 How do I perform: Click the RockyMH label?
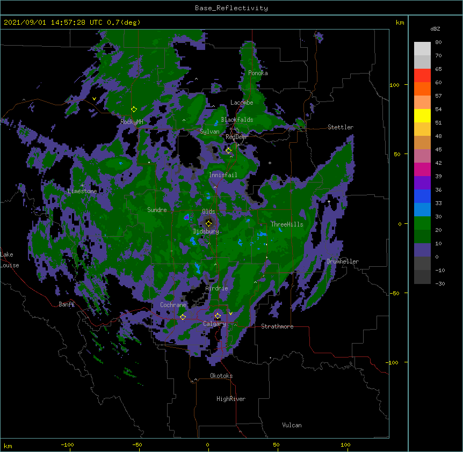click(x=132, y=122)
